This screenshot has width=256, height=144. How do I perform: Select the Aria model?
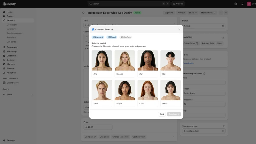[102, 64]
